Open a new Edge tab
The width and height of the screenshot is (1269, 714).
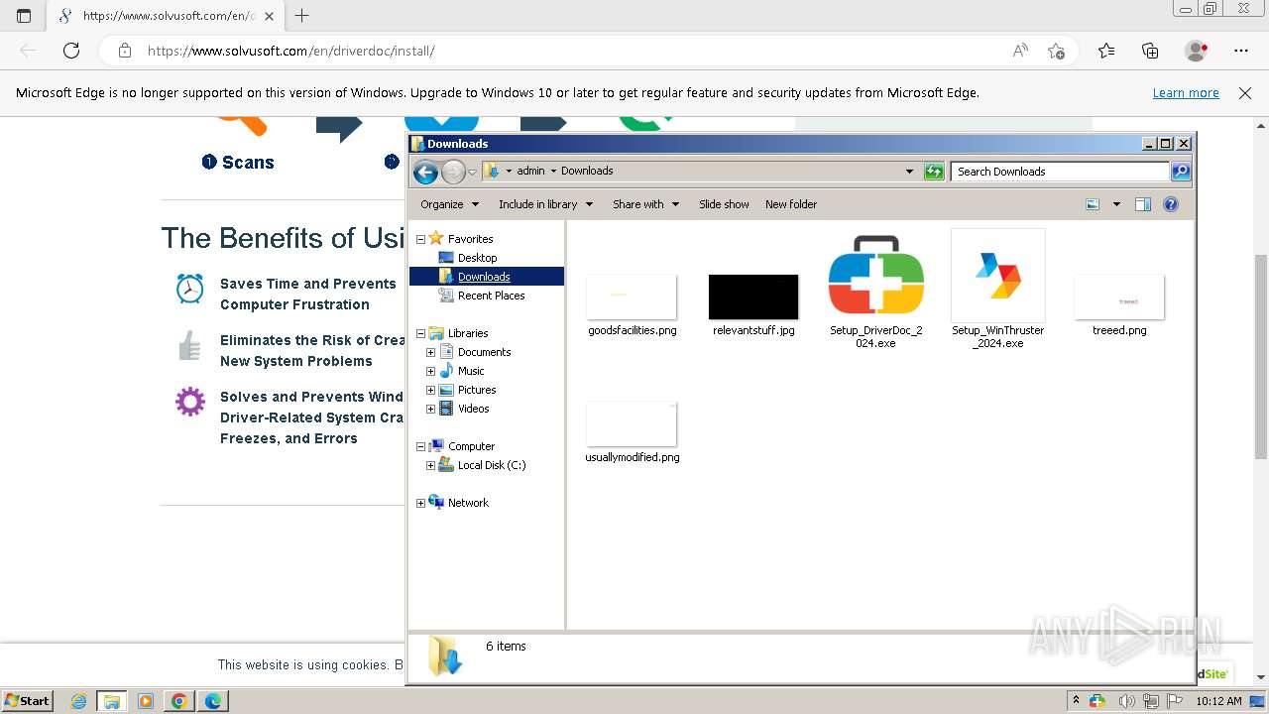(x=302, y=16)
